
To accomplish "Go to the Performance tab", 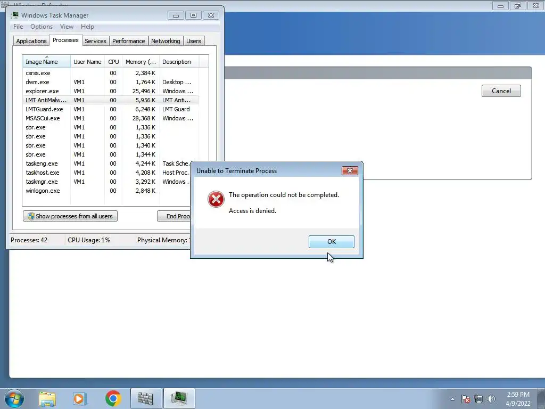I will coord(129,41).
